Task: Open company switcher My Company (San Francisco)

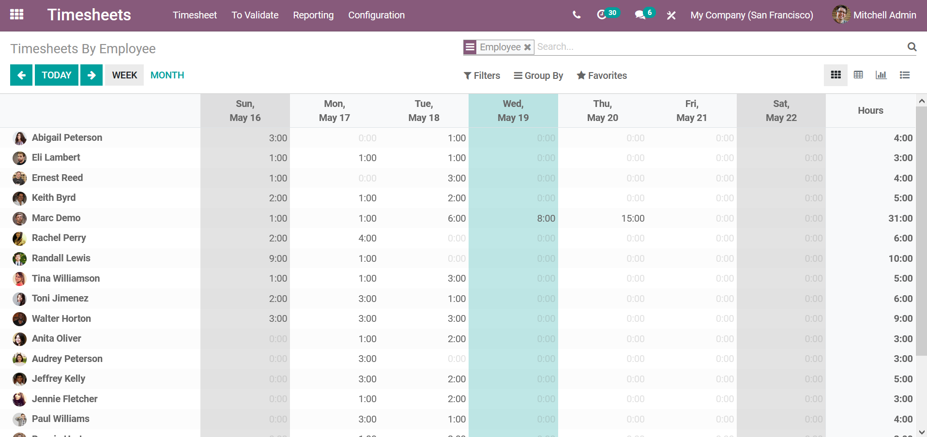Action: tap(751, 15)
